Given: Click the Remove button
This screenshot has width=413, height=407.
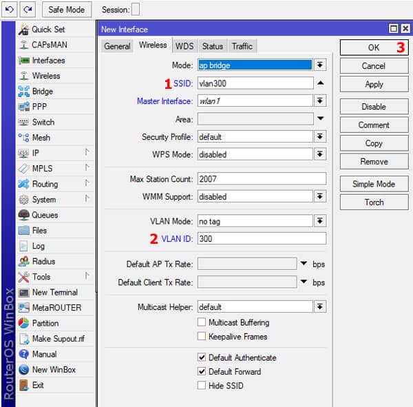Looking at the screenshot, I should coord(374,161).
